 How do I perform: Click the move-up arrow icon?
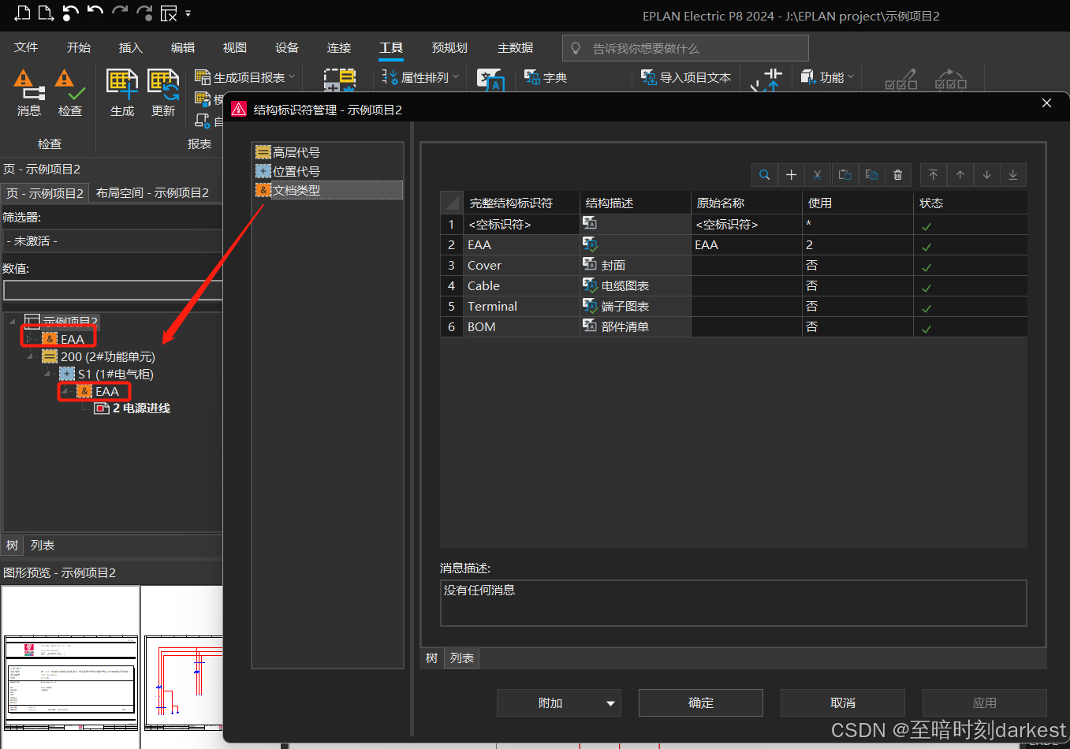(x=960, y=175)
